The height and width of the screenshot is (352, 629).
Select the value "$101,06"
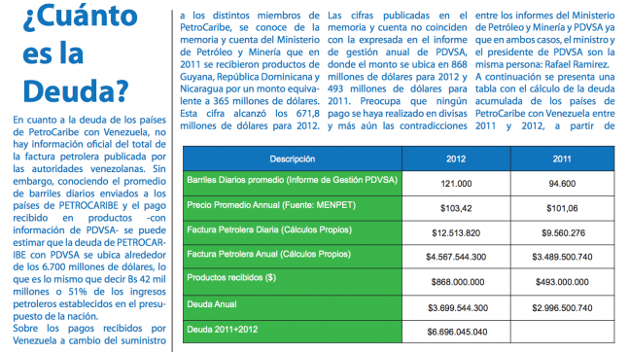(x=562, y=208)
